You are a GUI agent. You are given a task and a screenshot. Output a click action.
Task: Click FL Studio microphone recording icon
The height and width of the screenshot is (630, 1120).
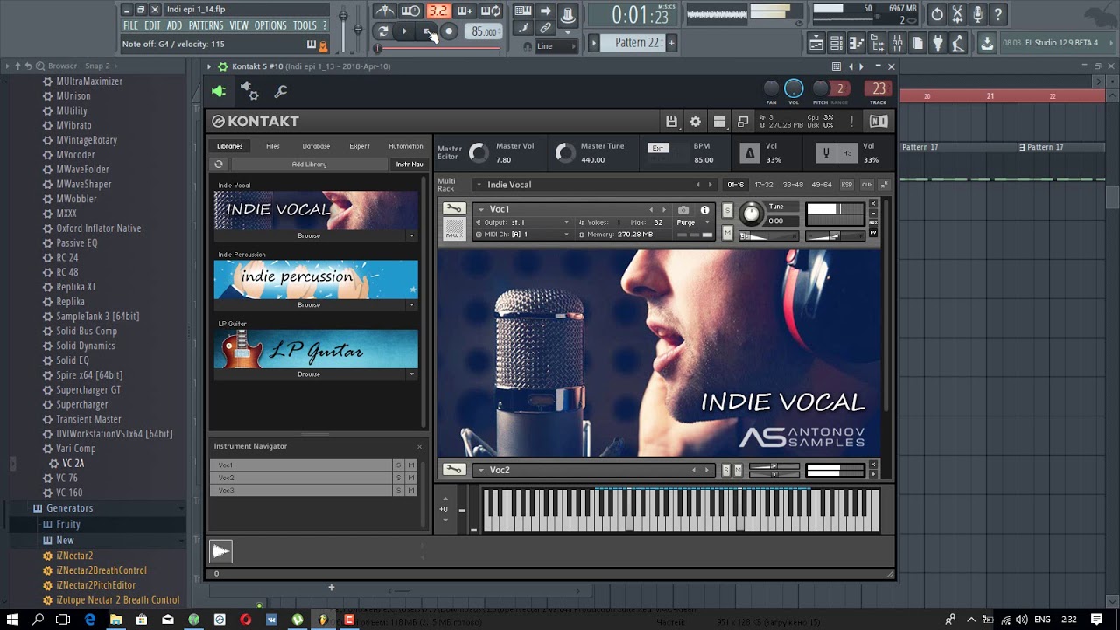pyautogui.click(x=977, y=14)
